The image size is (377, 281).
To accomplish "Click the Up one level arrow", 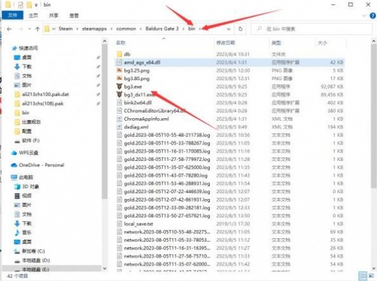I will click(37, 29).
